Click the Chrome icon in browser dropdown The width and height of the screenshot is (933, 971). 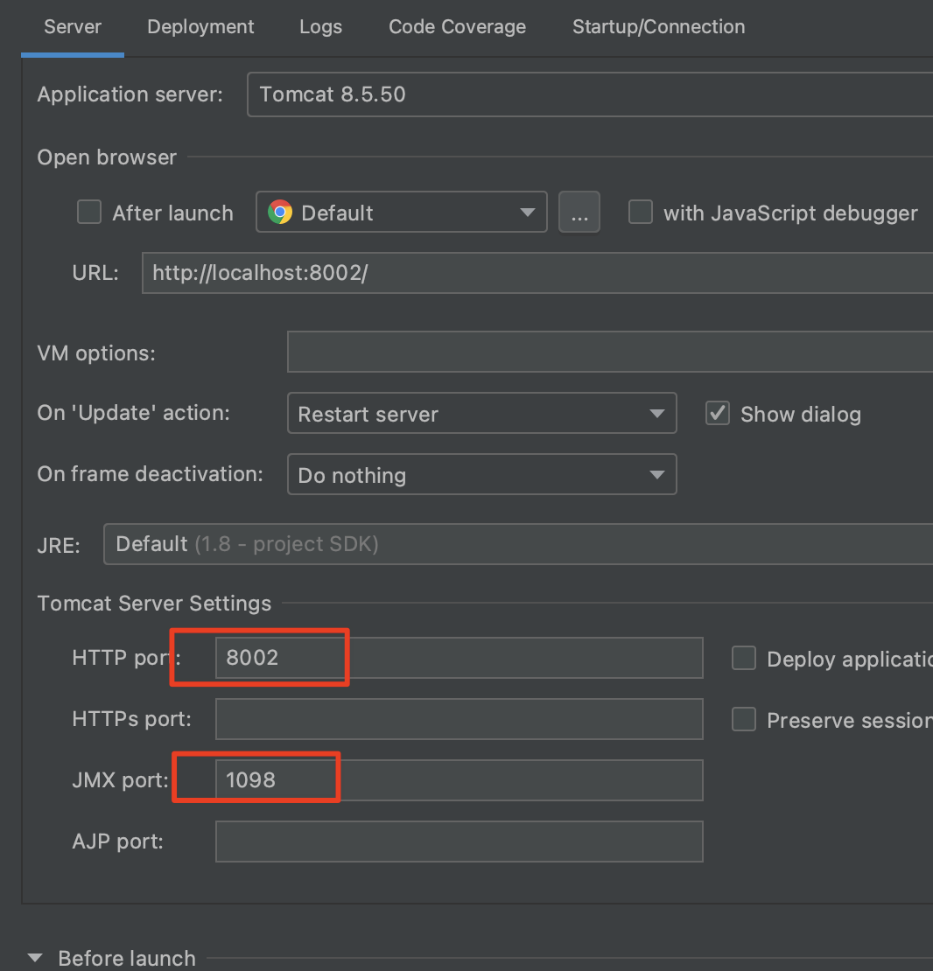pos(280,213)
